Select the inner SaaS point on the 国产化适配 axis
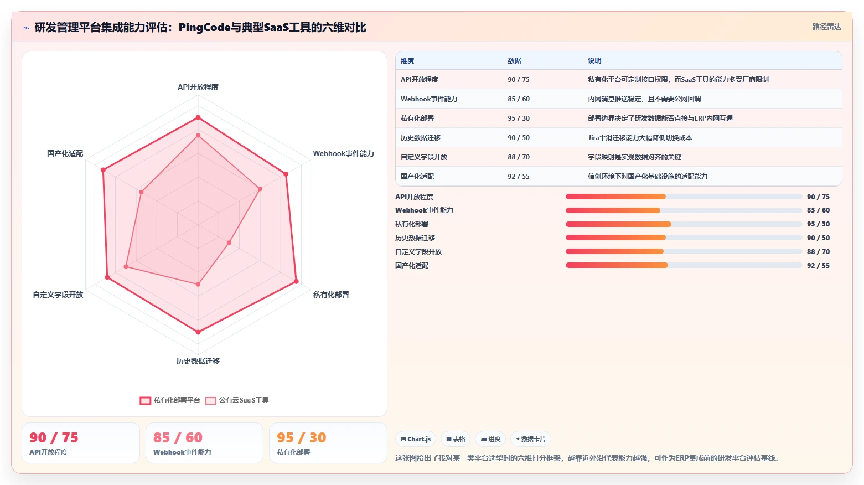This screenshot has height=485, width=864. point(142,192)
